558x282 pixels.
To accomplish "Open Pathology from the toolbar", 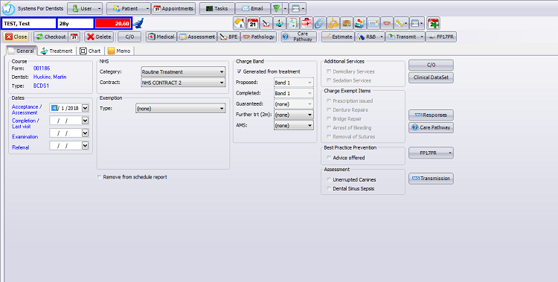I will [259, 36].
